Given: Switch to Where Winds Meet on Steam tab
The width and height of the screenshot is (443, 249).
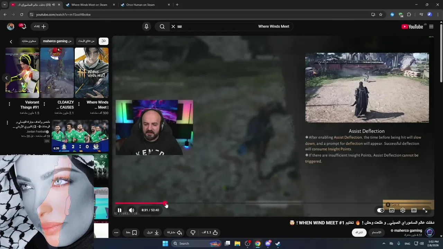Looking at the screenshot, I should point(89,5).
